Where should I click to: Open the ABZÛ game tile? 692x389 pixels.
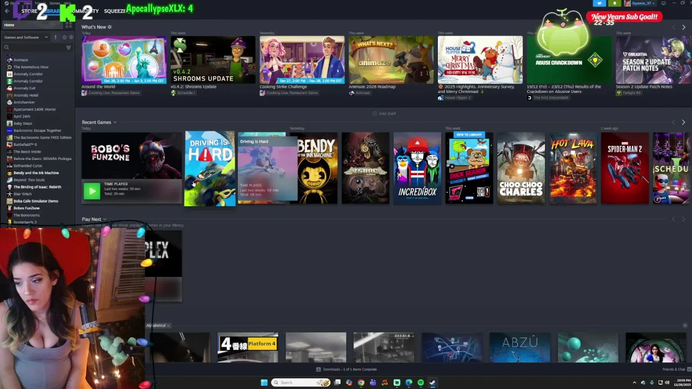point(520,347)
